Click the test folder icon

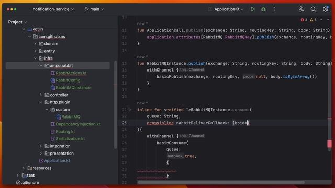24,175
